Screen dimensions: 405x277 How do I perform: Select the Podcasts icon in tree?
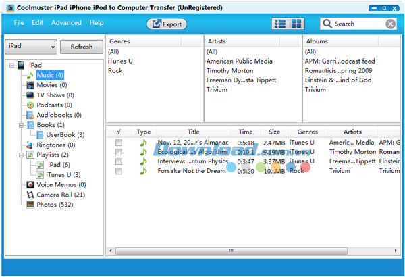point(30,105)
